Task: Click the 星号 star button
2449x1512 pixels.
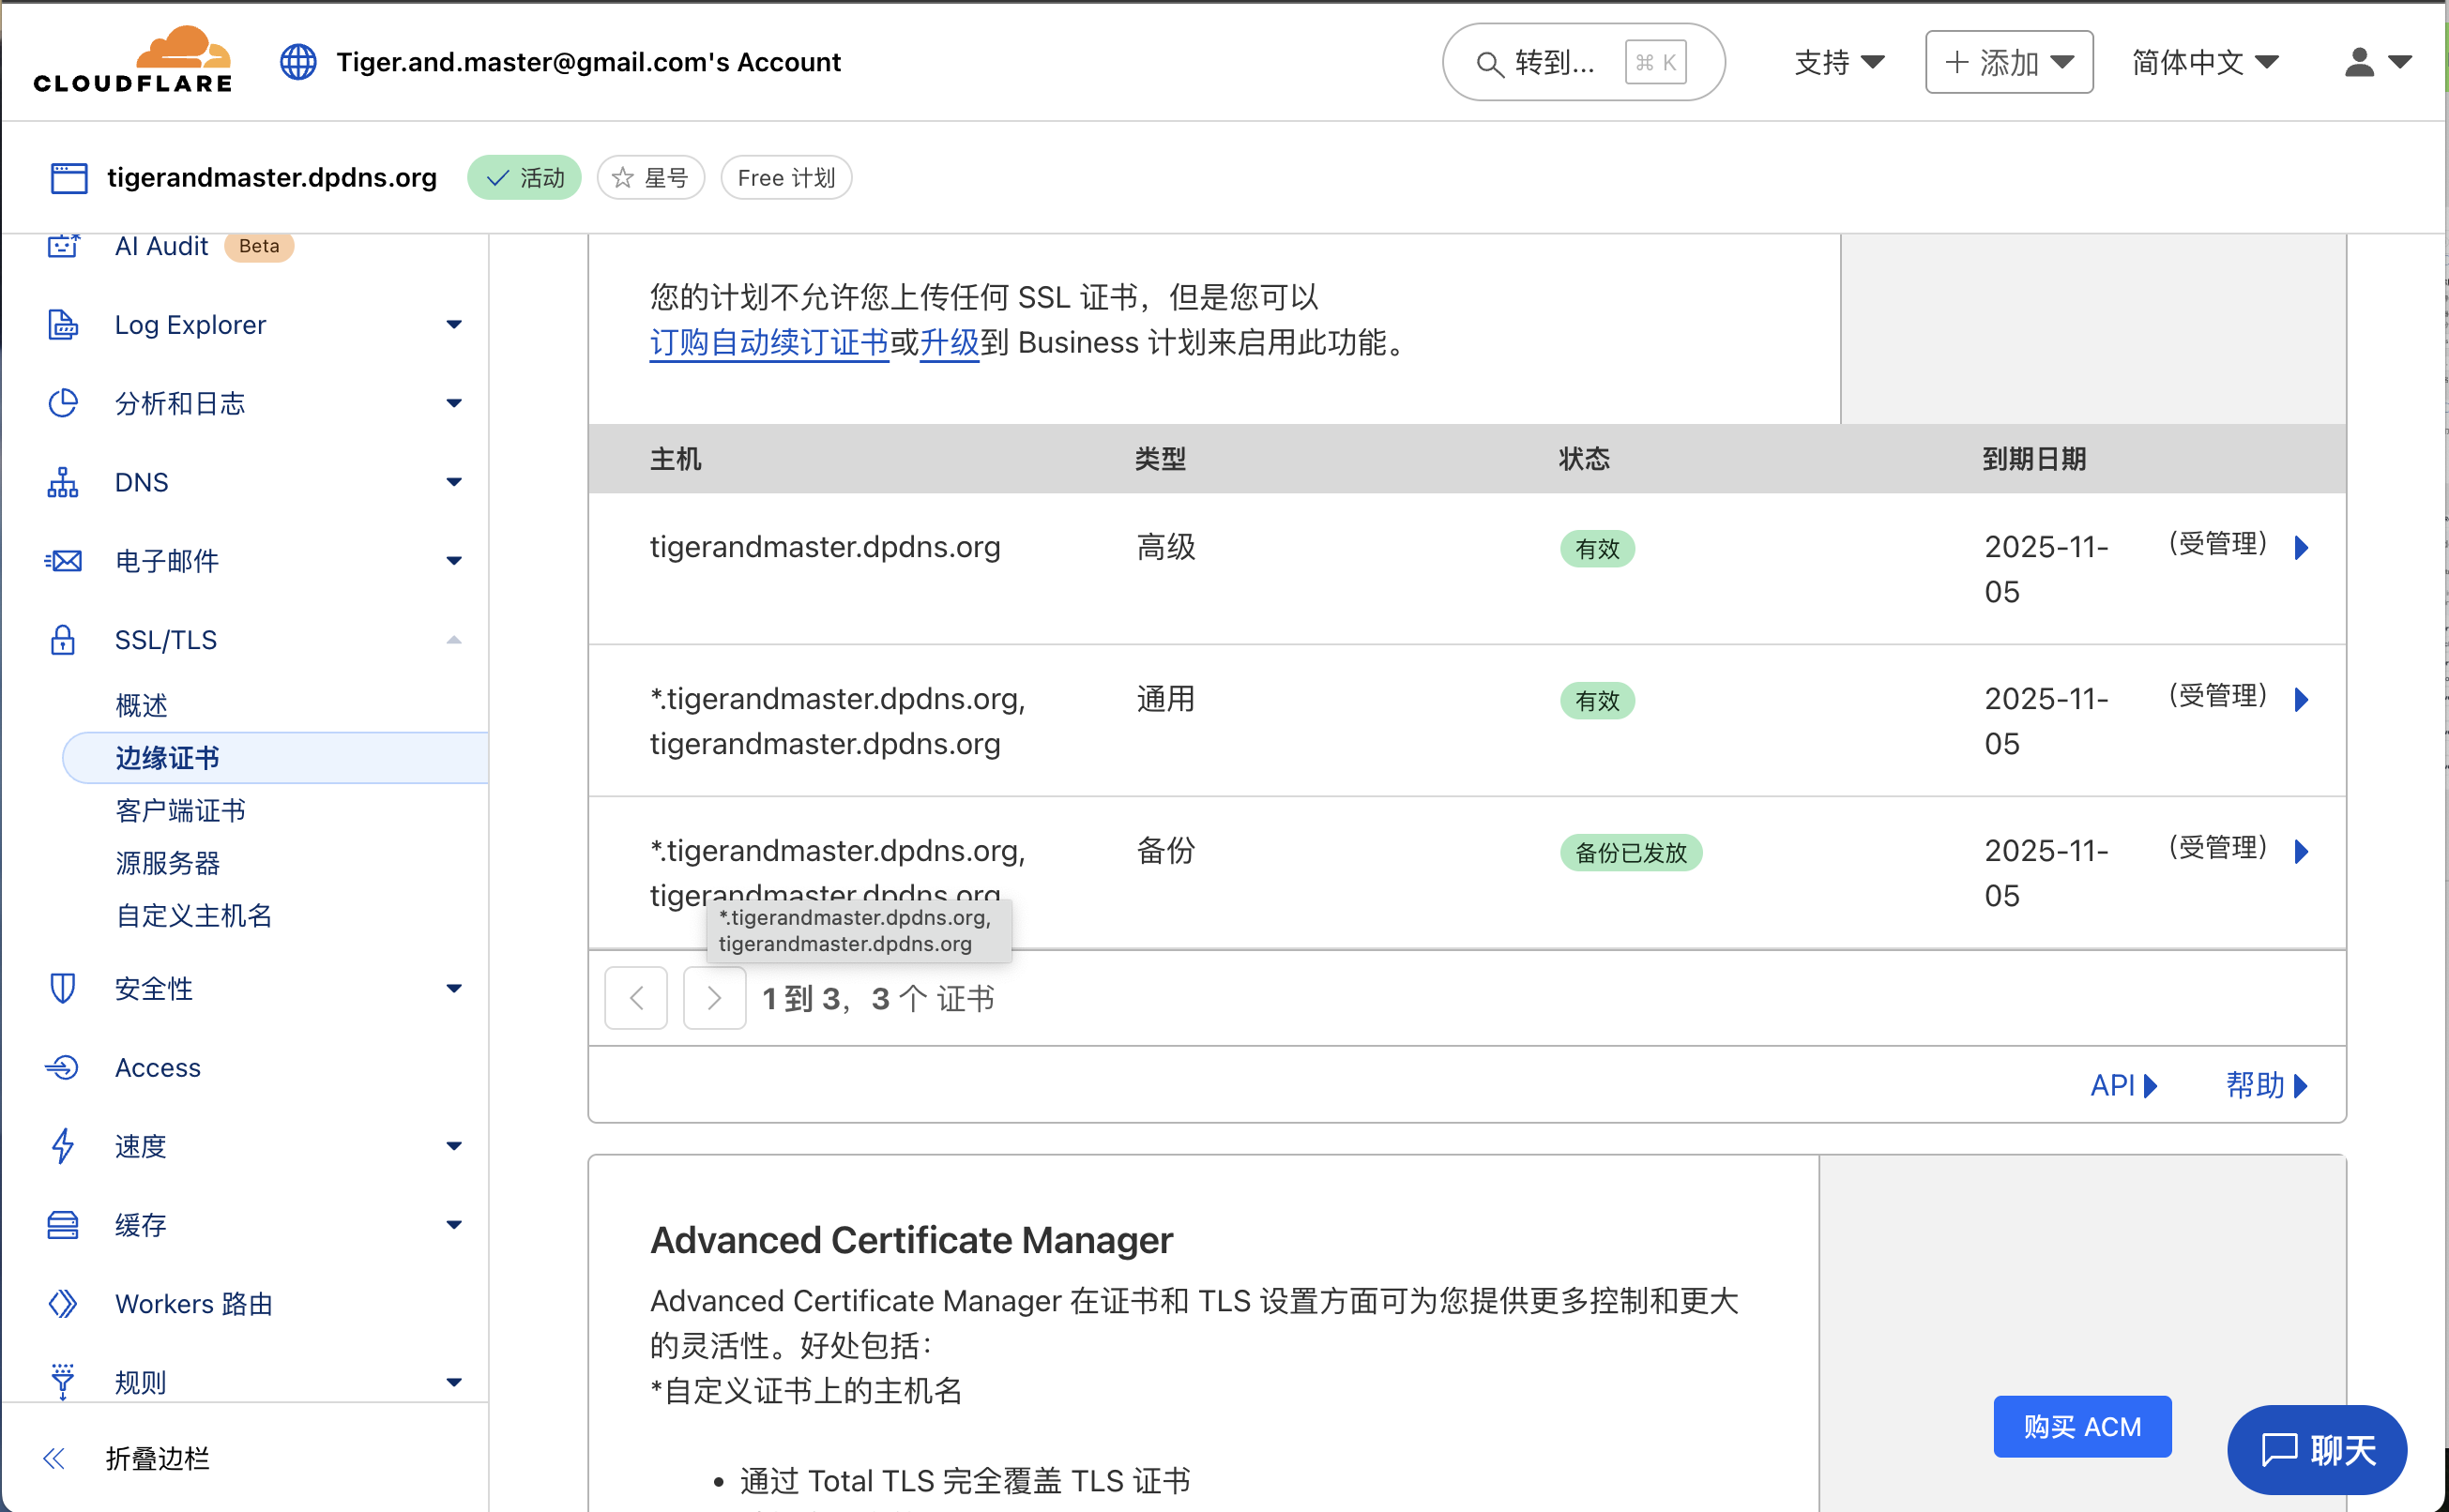Action: click(651, 178)
